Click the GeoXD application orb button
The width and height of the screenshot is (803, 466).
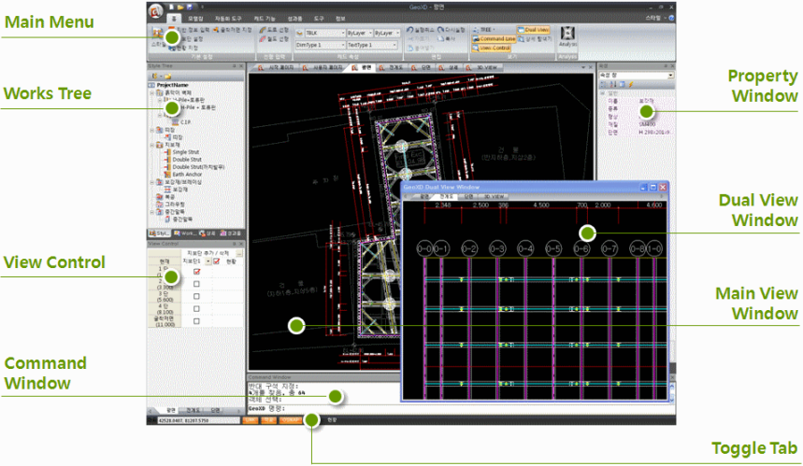tap(155, 12)
